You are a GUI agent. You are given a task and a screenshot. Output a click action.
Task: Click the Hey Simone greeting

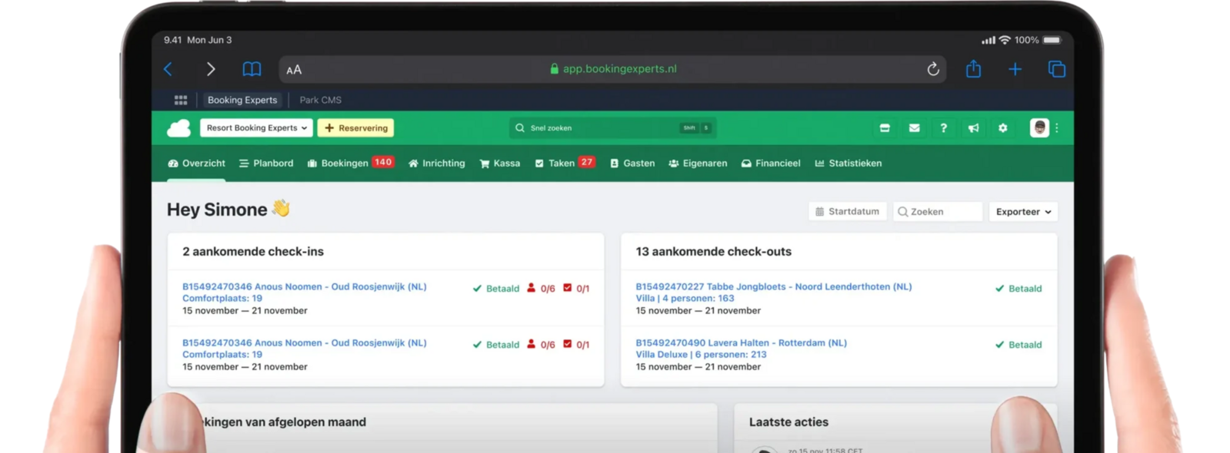[x=228, y=210]
